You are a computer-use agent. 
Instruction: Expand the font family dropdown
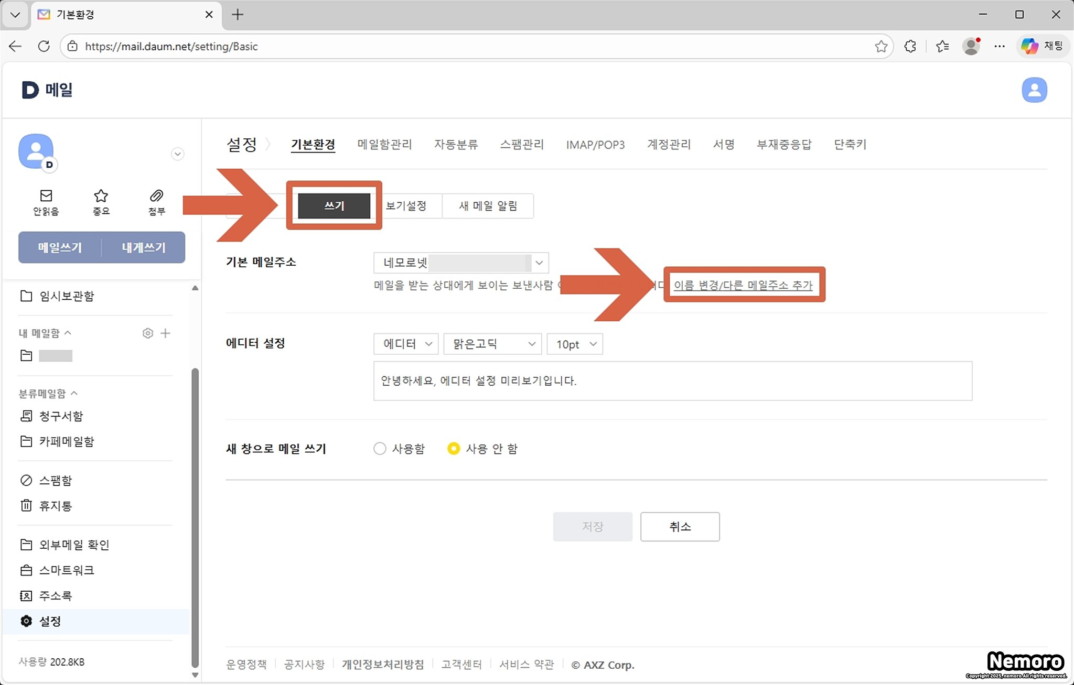tap(492, 344)
